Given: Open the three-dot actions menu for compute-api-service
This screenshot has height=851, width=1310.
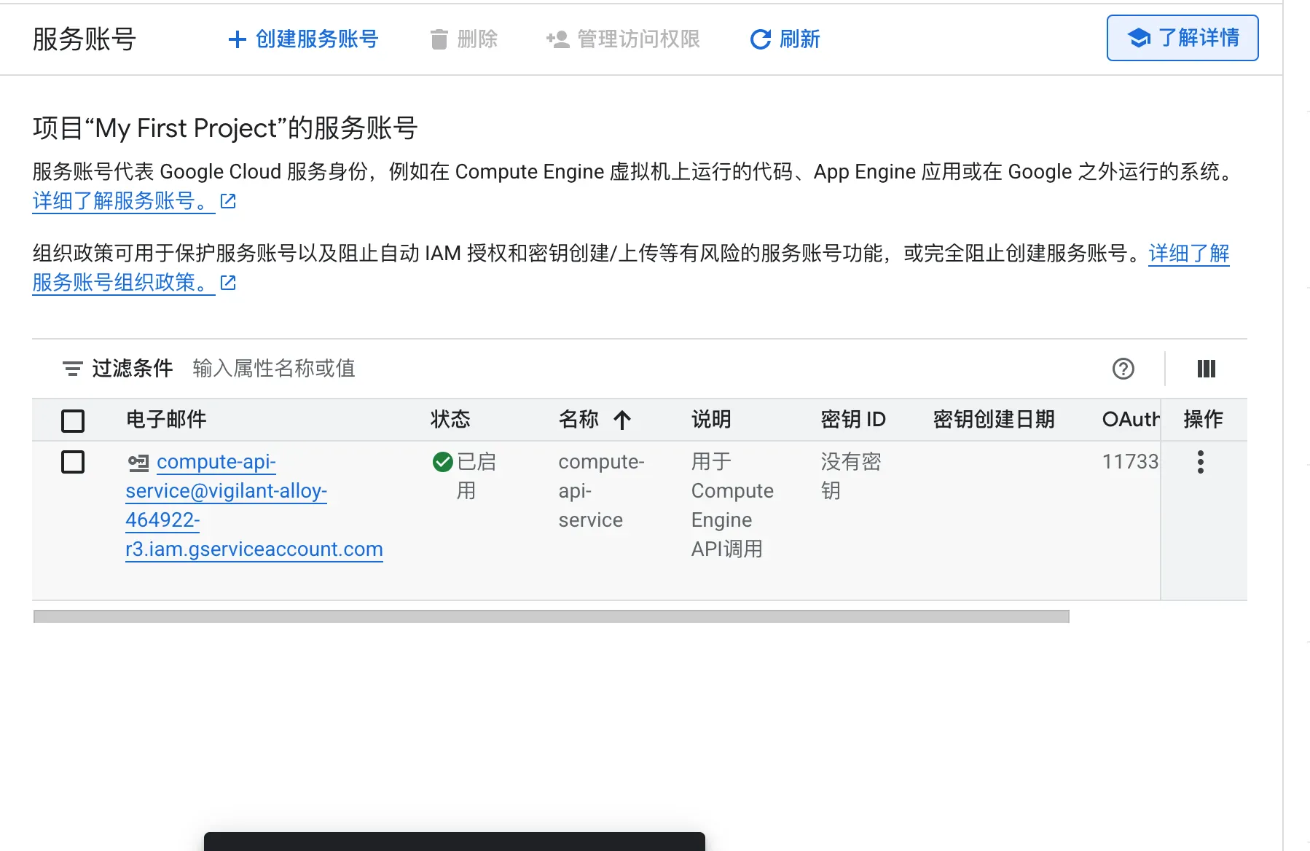Looking at the screenshot, I should click(x=1201, y=462).
